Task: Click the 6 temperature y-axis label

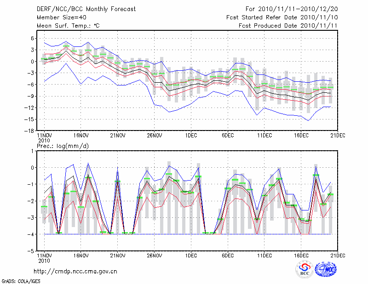Action: [x=31, y=38]
